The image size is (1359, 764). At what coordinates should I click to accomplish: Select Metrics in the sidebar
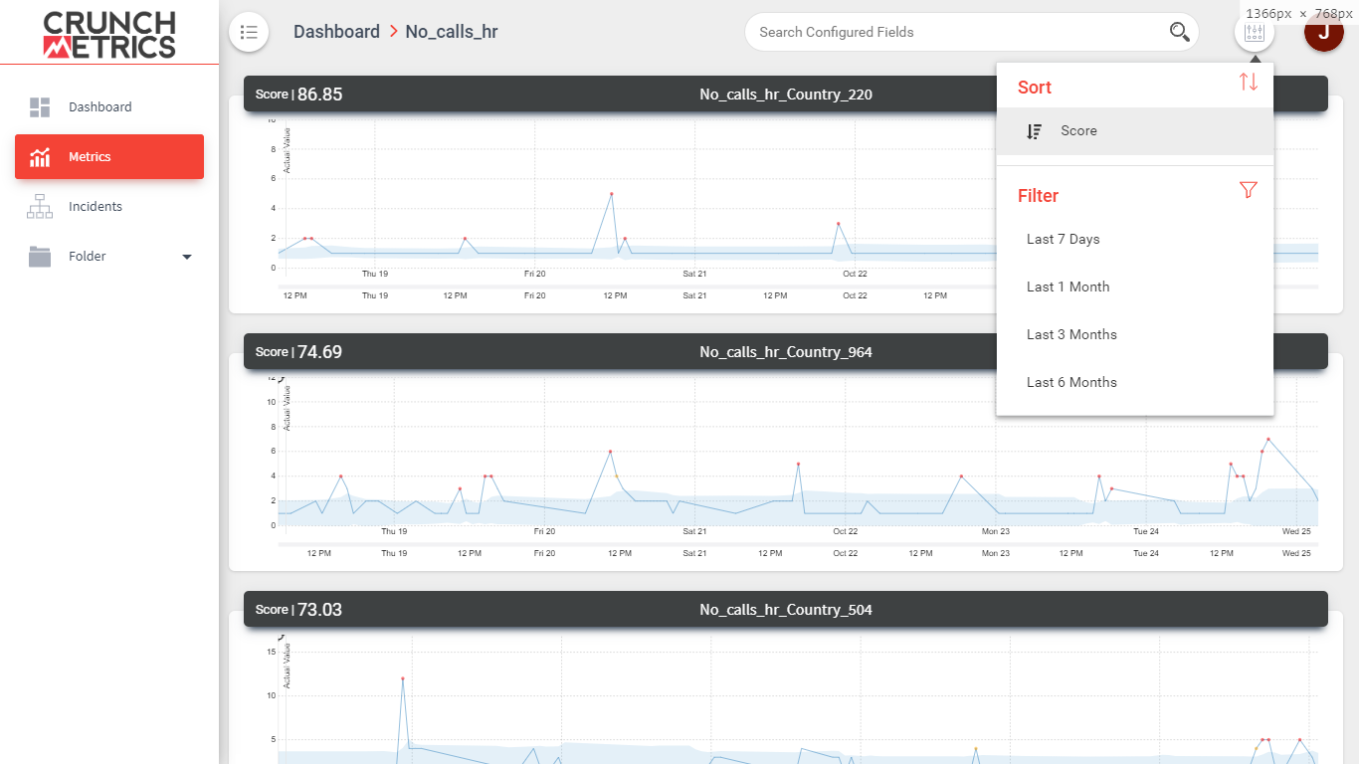click(109, 157)
